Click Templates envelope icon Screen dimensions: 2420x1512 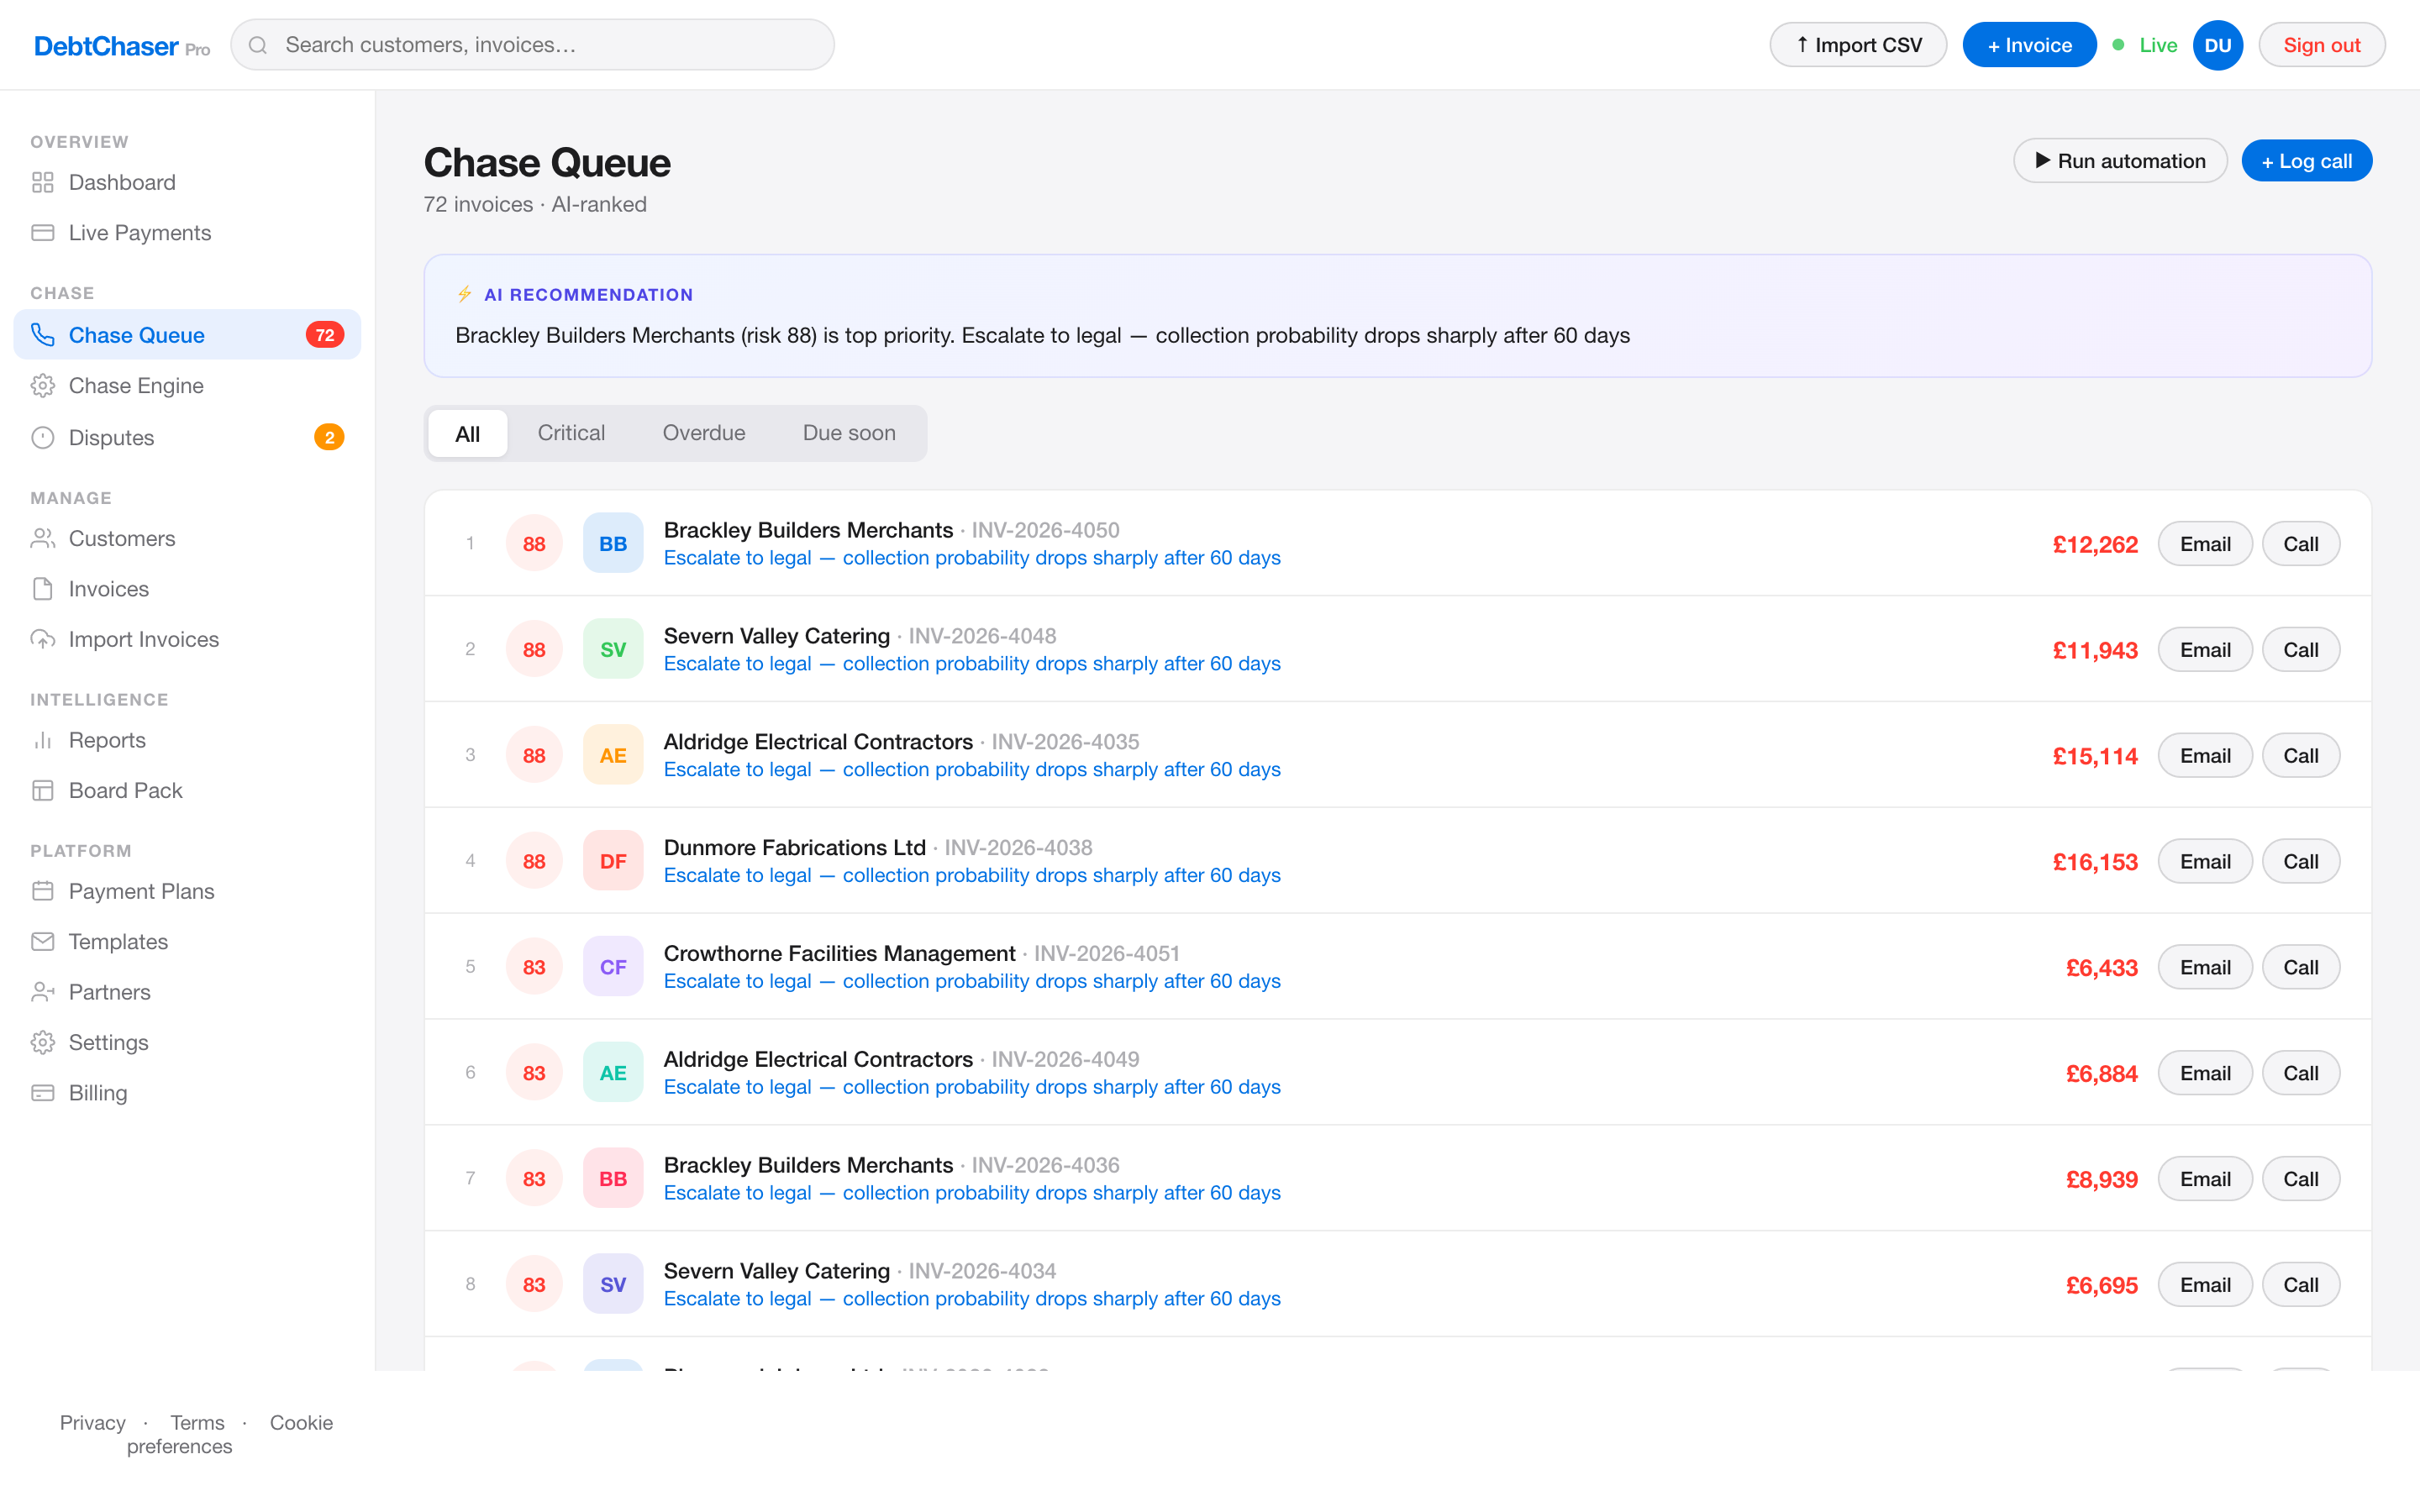(42, 942)
